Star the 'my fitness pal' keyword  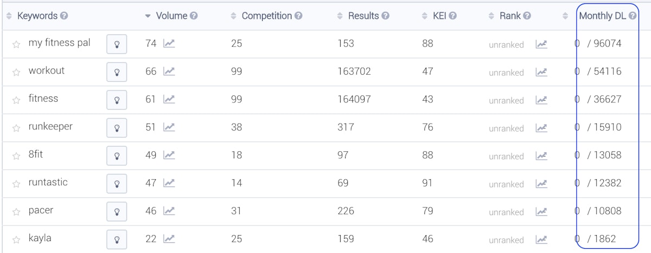pos(16,44)
